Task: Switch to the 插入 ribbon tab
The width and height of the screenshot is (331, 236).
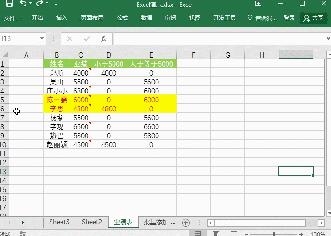Action: coord(61,18)
